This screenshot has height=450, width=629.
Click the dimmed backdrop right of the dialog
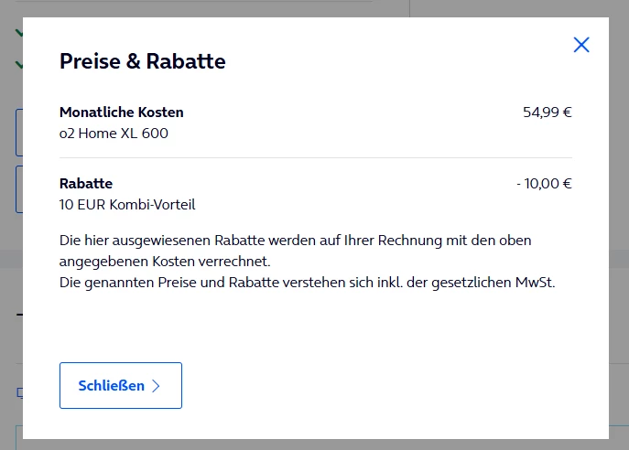click(x=619, y=229)
